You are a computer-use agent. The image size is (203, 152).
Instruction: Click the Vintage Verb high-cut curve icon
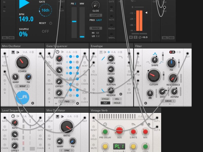click(133, 124)
